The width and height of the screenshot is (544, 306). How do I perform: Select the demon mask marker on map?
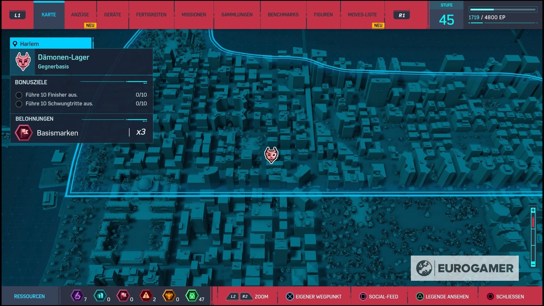271,155
